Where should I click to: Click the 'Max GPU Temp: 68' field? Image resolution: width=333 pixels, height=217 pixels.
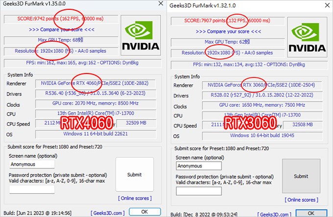(61, 40)
